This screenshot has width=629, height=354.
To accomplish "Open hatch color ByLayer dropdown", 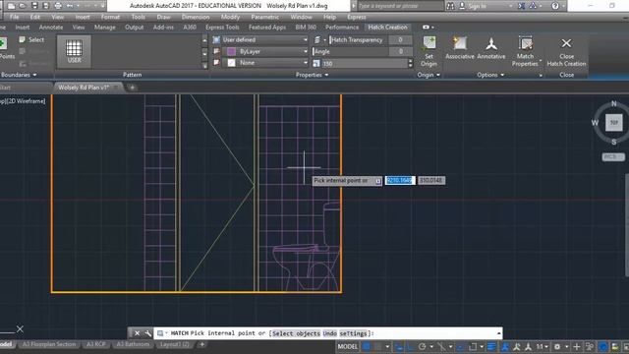I will pos(266,51).
